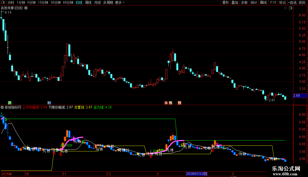Select the 1分钟 period
The width and height of the screenshot is (308, 177).
click(x=21, y=2)
